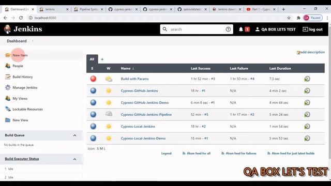The height and width of the screenshot is (186, 331).
Task: Open the Build History sidebar icon
Action: (8, 77)
